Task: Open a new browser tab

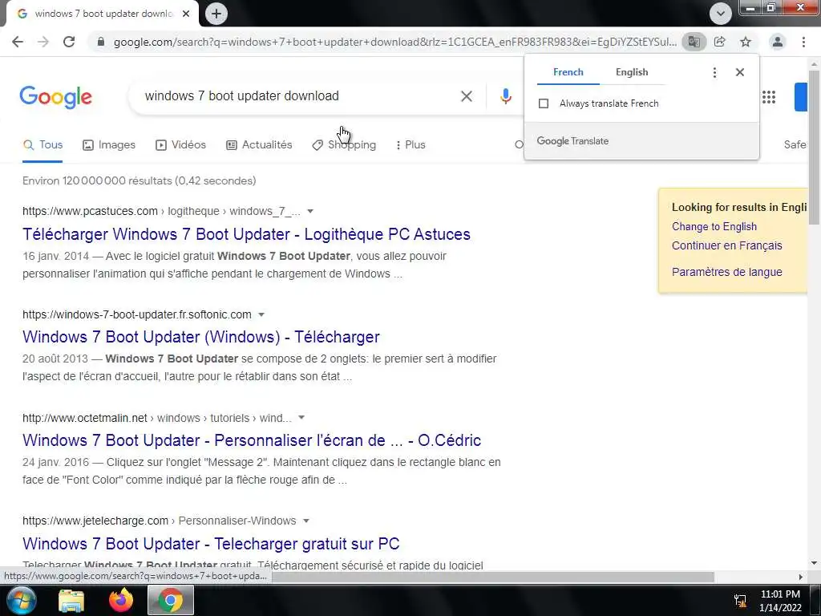Action: [216, 14]
